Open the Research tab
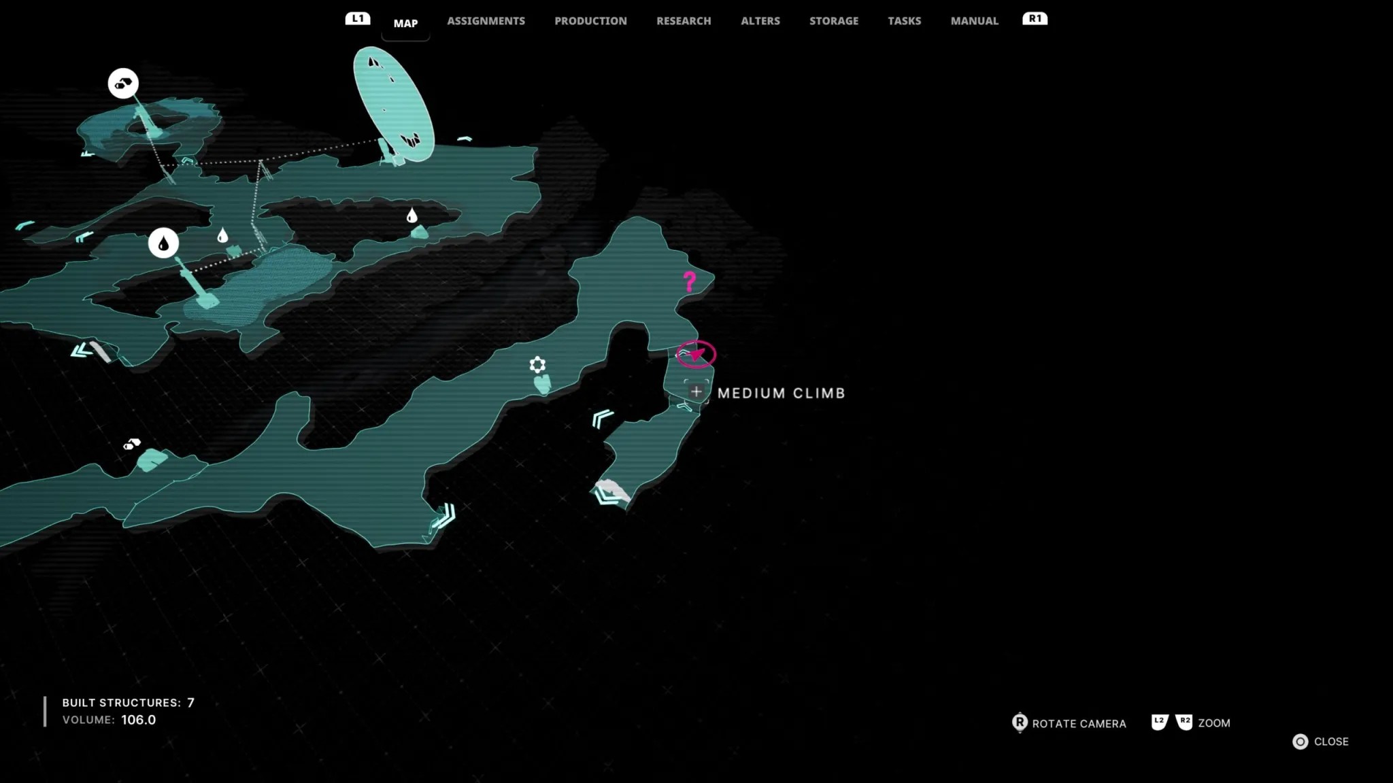1393x783 pixels. [684, 21]
